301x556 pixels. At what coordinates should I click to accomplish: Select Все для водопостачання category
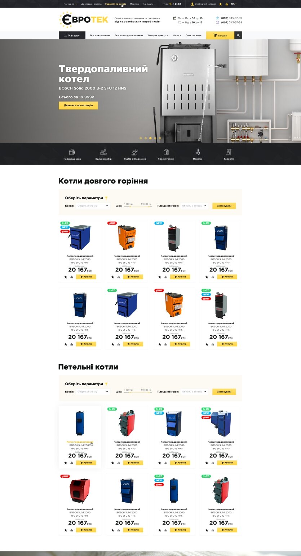coord(129,35)
